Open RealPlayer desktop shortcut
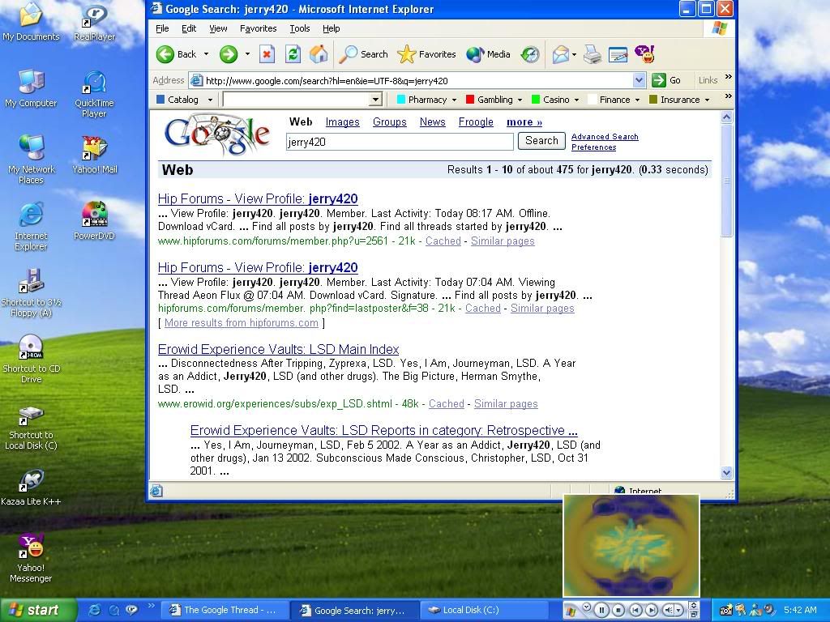Image resolution: width=830 pixels, height=622 pixels. click(x=94, y=22)
